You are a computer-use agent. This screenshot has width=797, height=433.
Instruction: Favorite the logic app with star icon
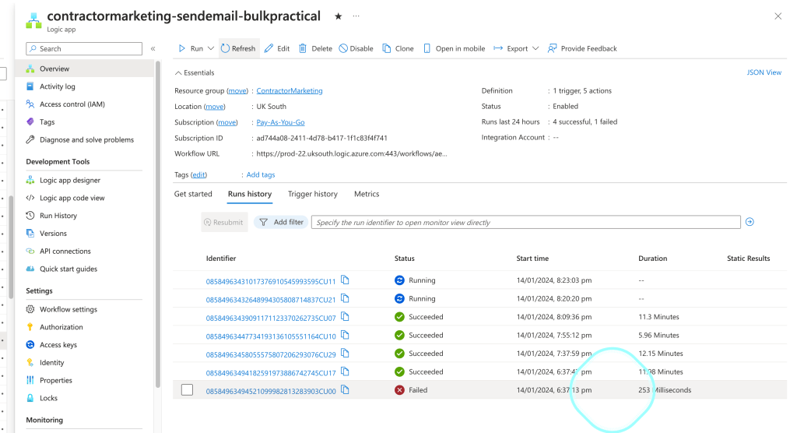pyautogui.click(x=338, y=16)
